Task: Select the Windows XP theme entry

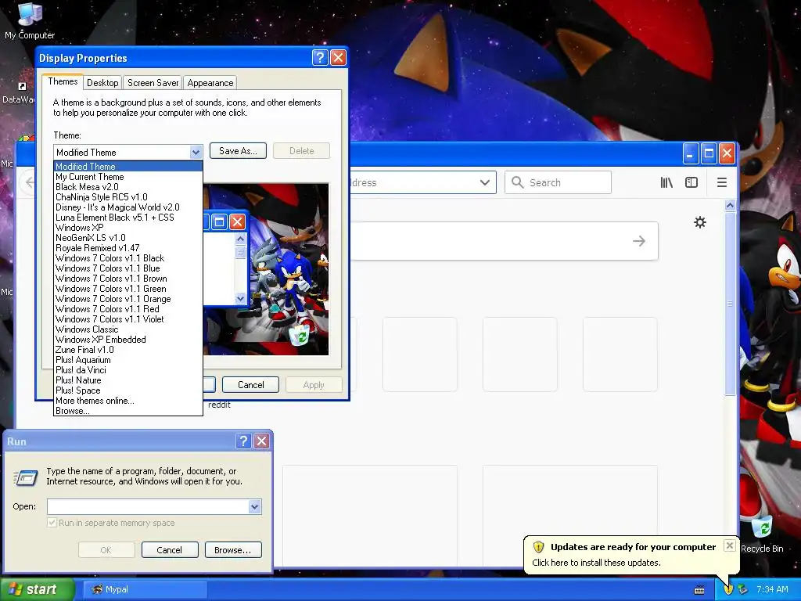Action: [128, 228]
